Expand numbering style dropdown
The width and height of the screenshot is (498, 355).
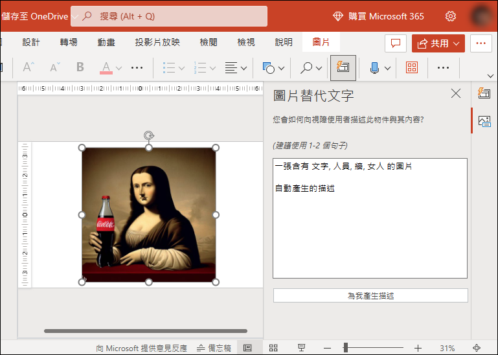[x=213, y=68]
